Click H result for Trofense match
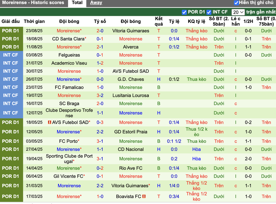 coord(159,113)
